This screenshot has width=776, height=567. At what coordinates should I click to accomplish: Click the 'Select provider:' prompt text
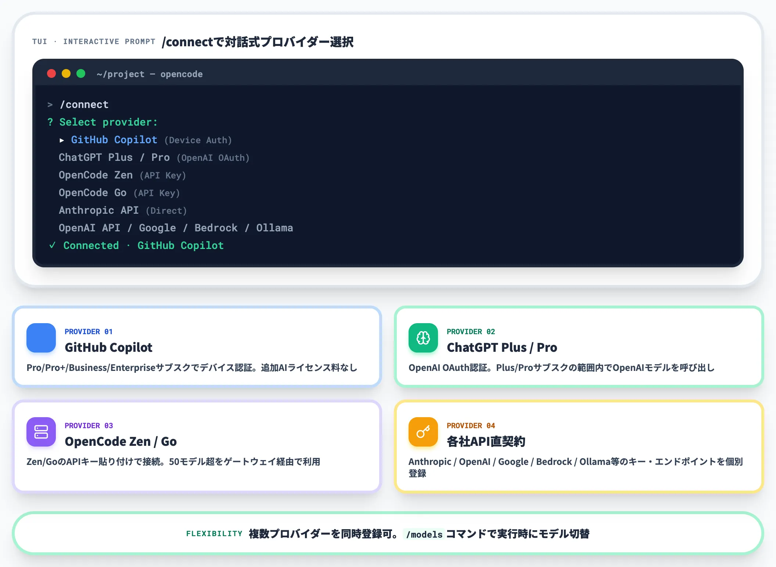coord(108,122)
